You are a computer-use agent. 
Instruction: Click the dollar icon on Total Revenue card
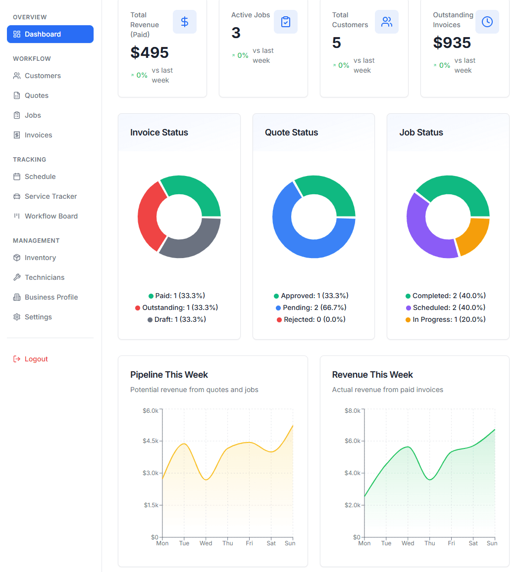point(184,22)
